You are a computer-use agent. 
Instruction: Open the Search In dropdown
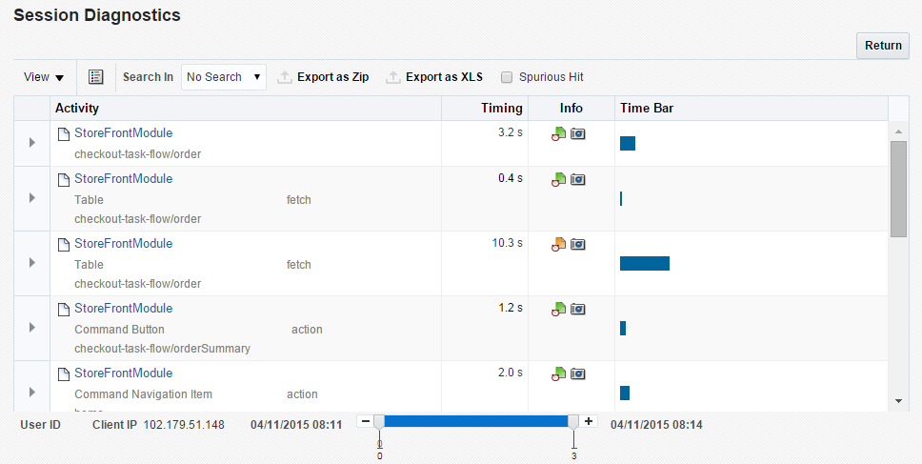point(224,77)
